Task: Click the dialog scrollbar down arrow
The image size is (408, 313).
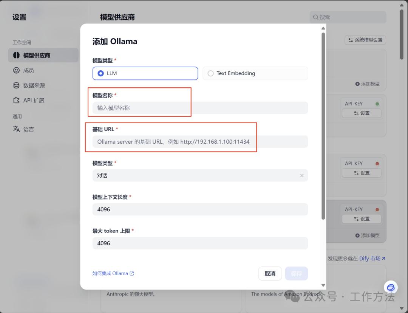Action: coord(323,285)
